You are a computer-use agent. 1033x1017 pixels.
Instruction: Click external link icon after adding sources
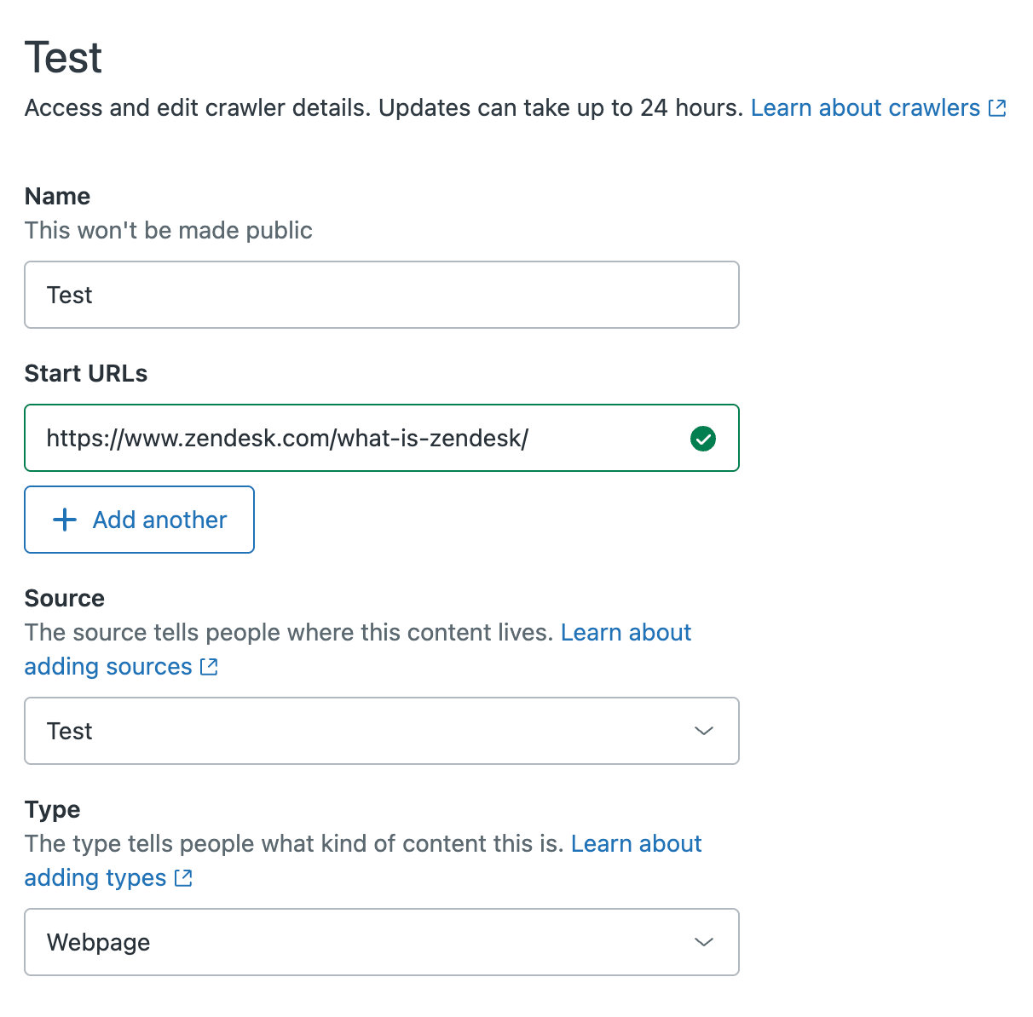[209, 667]
